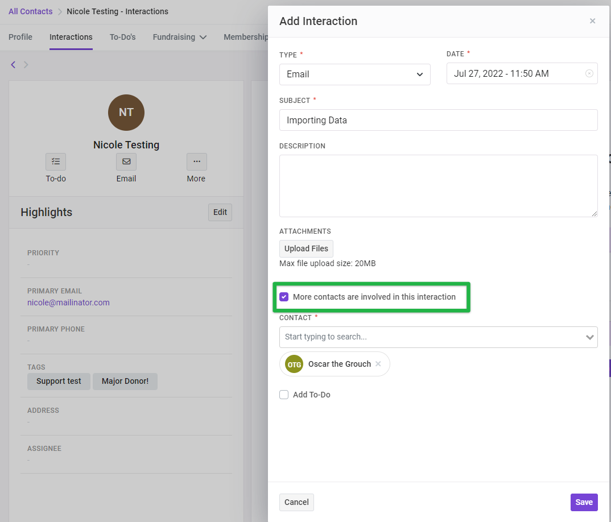Click the Support test tag
This screenshot has height=522, width=611.
59,382
